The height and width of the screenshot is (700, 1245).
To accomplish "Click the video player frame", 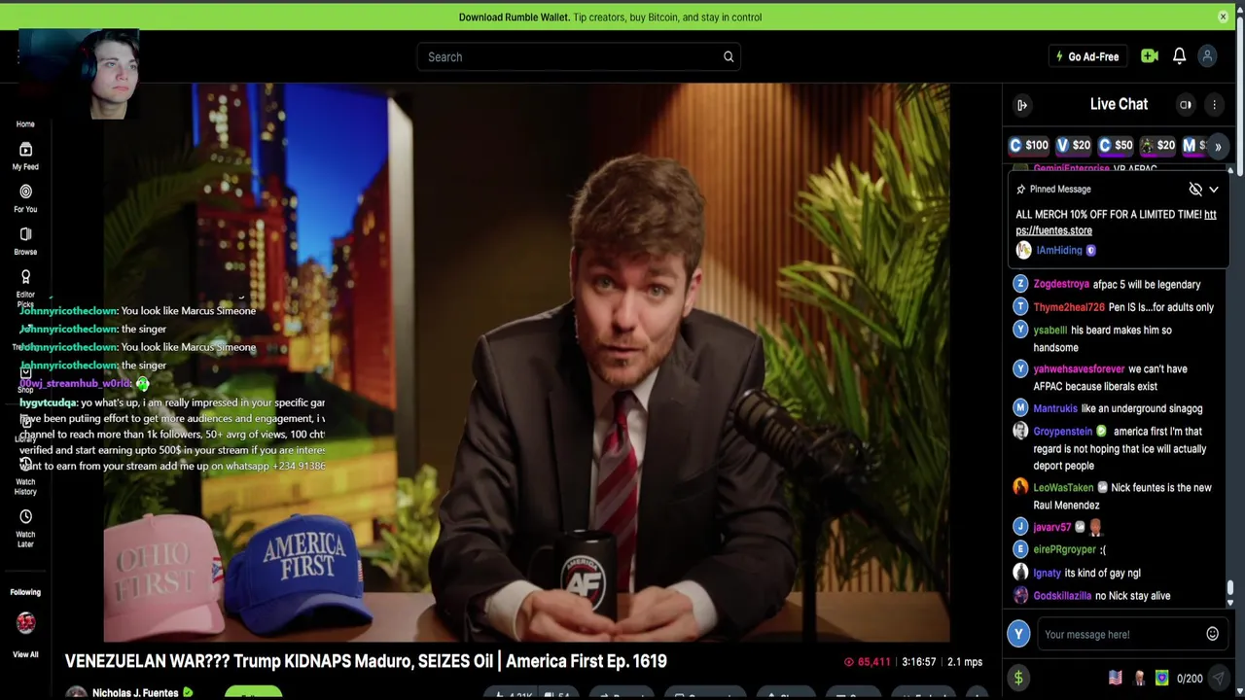I will click(x=526, y=363).
